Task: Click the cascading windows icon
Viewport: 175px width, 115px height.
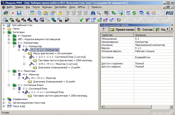Action: (147, 13)
